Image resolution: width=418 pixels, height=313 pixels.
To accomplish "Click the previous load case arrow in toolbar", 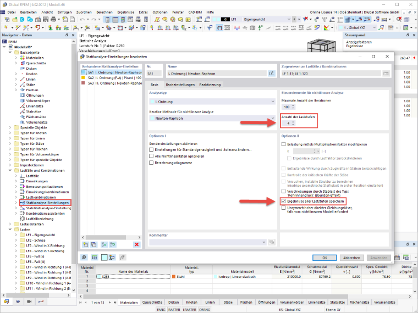I will pos(294,19).
